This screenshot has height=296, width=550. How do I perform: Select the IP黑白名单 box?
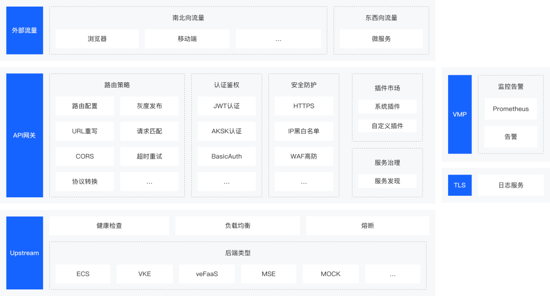[304, 131]
